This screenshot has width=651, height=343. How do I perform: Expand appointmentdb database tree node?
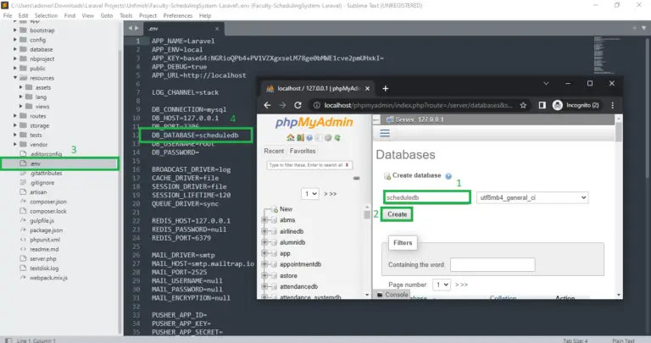pyautogui.click(x=264, y=264)
